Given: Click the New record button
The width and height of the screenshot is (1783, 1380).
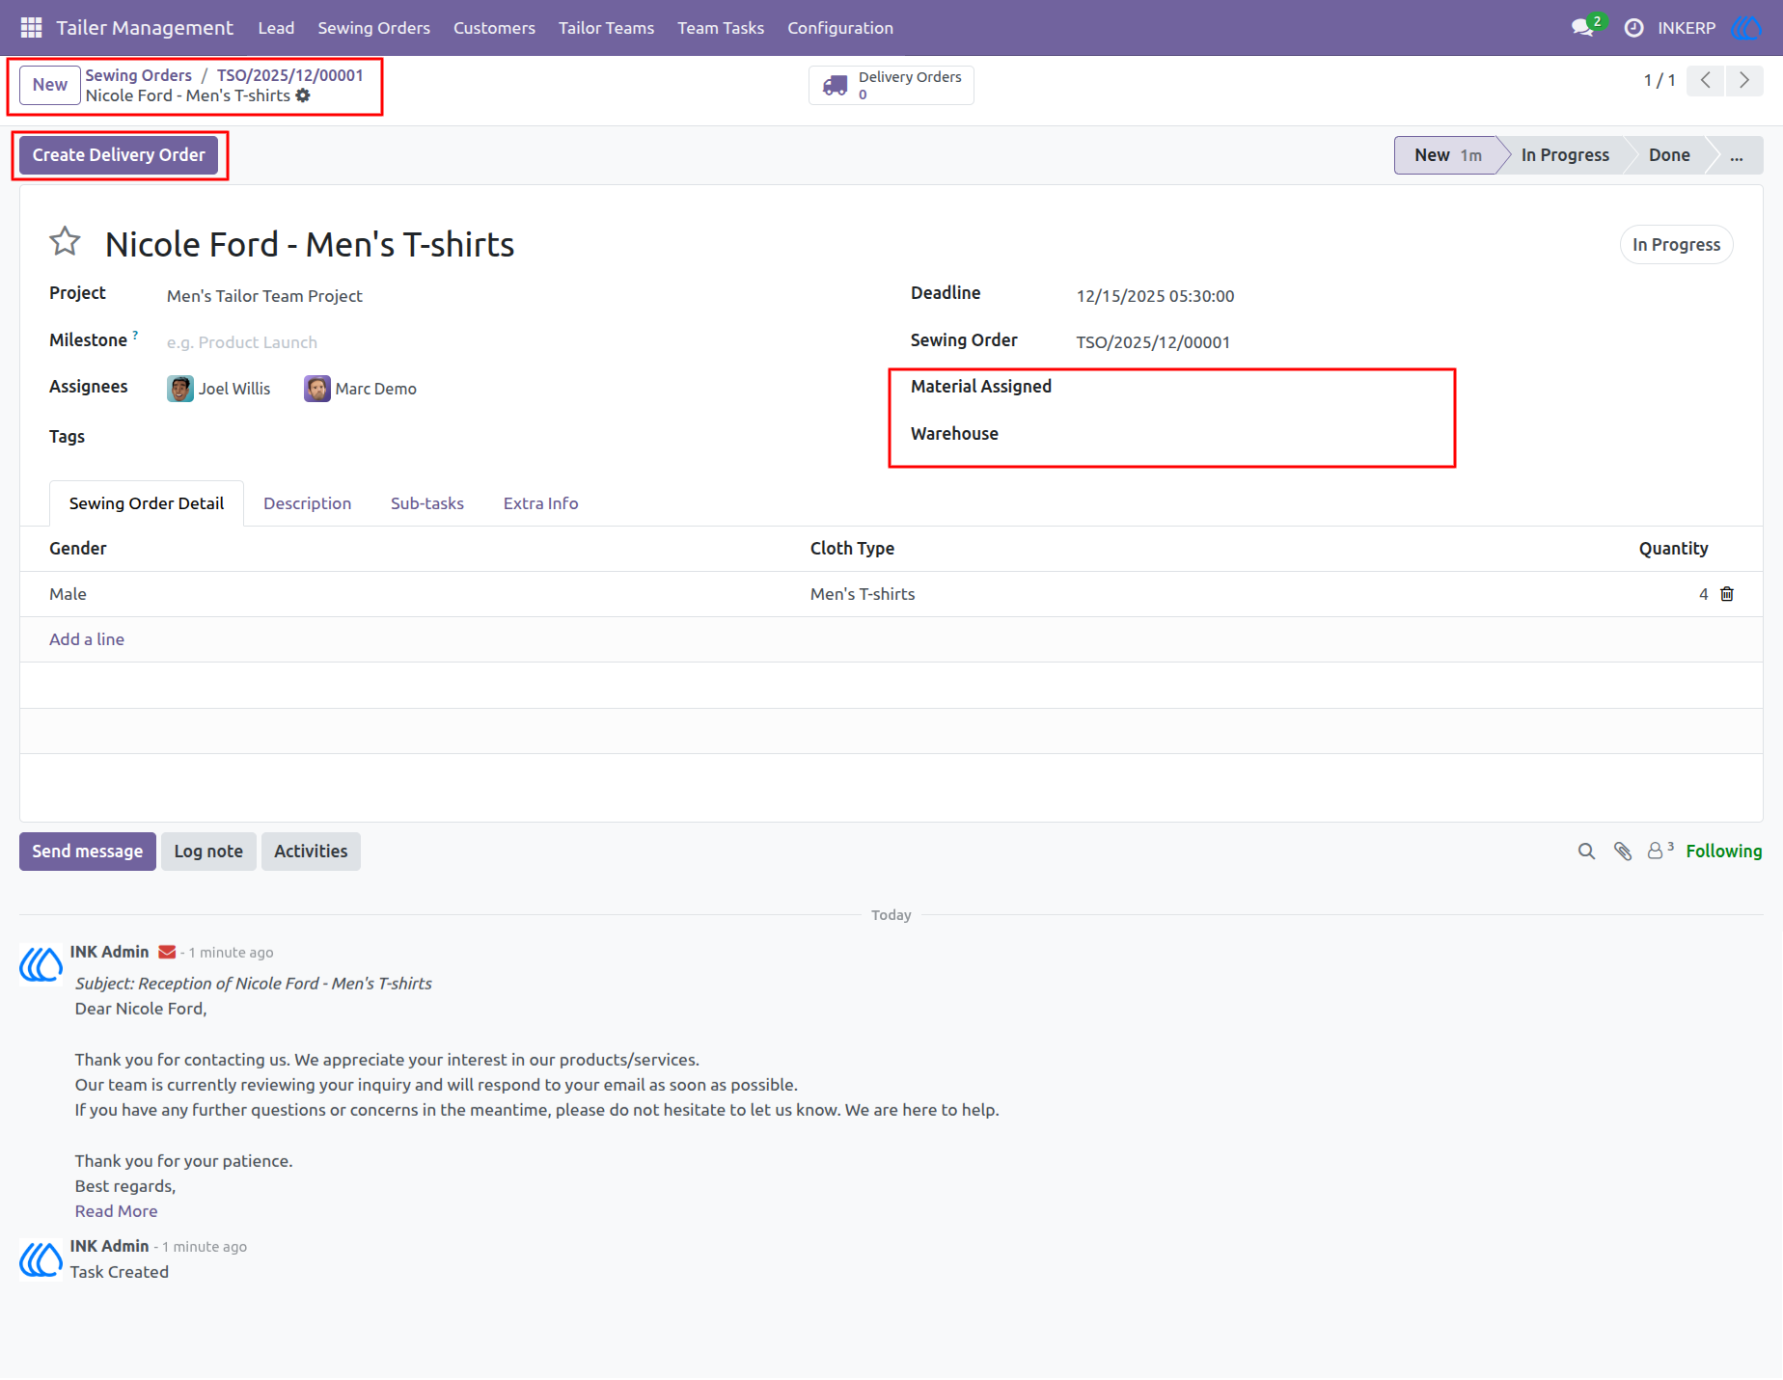Looking at the screenshot, I should 50,85.
